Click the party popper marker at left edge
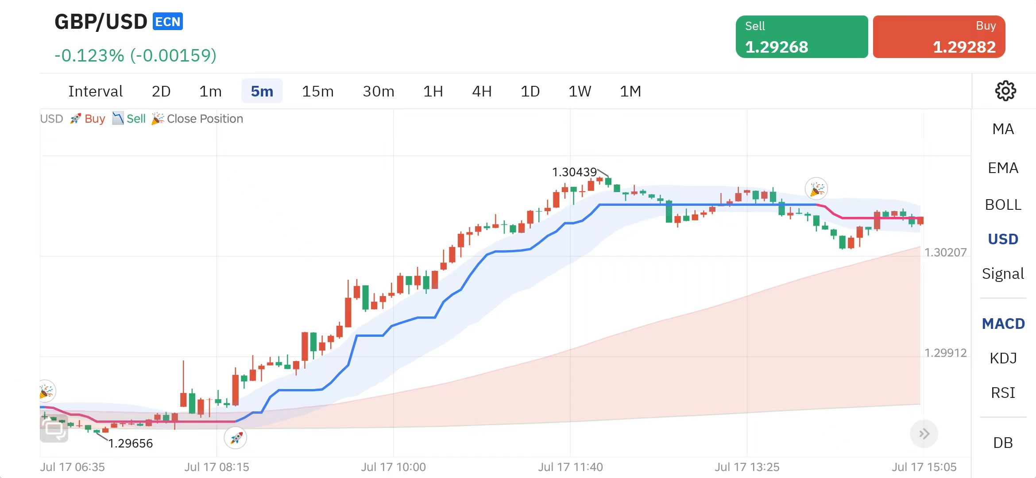The height and width of the screenshot is (478, 1036). (46, 391)
